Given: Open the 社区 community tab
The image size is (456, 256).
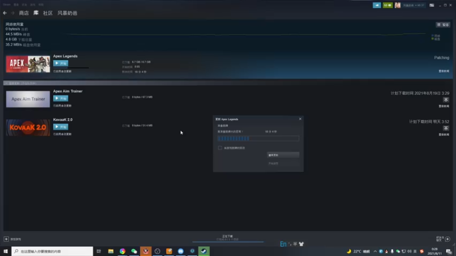Looking at the screenshot, I should pos(48,13).
